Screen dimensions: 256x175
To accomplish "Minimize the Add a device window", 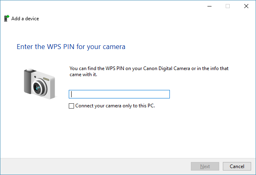I will tap(209, 6).
